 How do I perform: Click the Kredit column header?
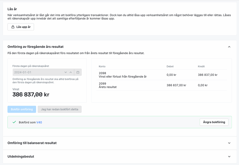pos(201,67)
